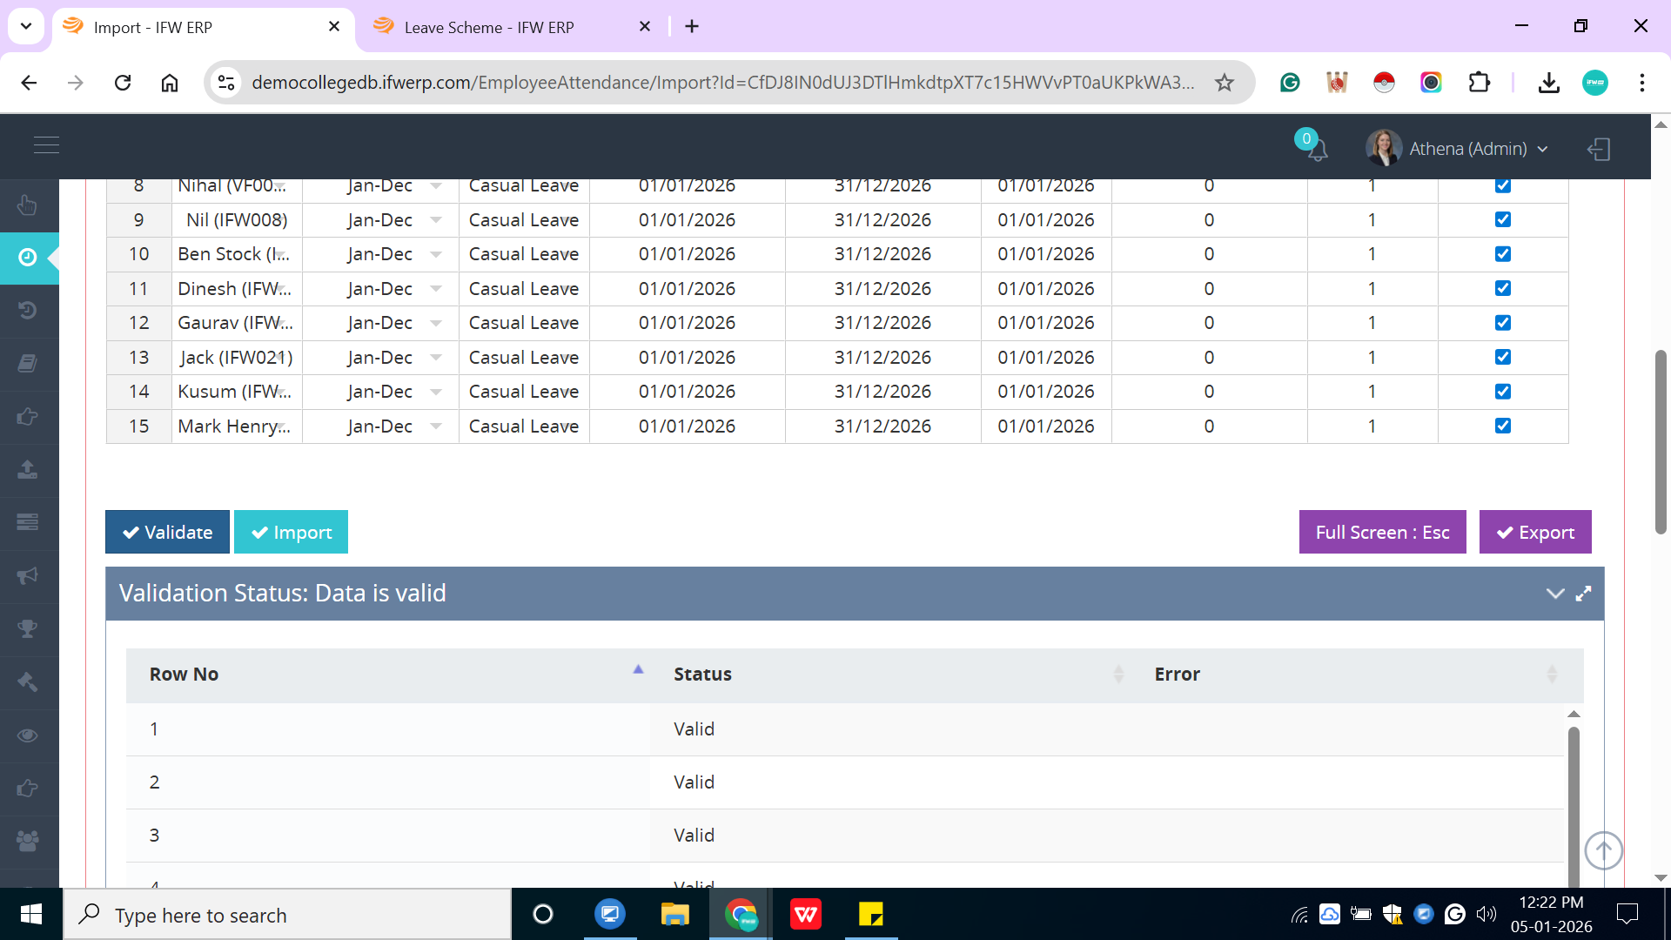Open the clock attendance sidebar icon
Viewport: 1671px width, 940px height.
(x=28, y=258)
